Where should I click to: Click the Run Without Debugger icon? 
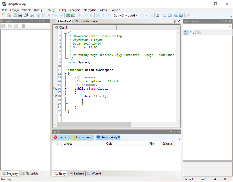coord(85,15)
